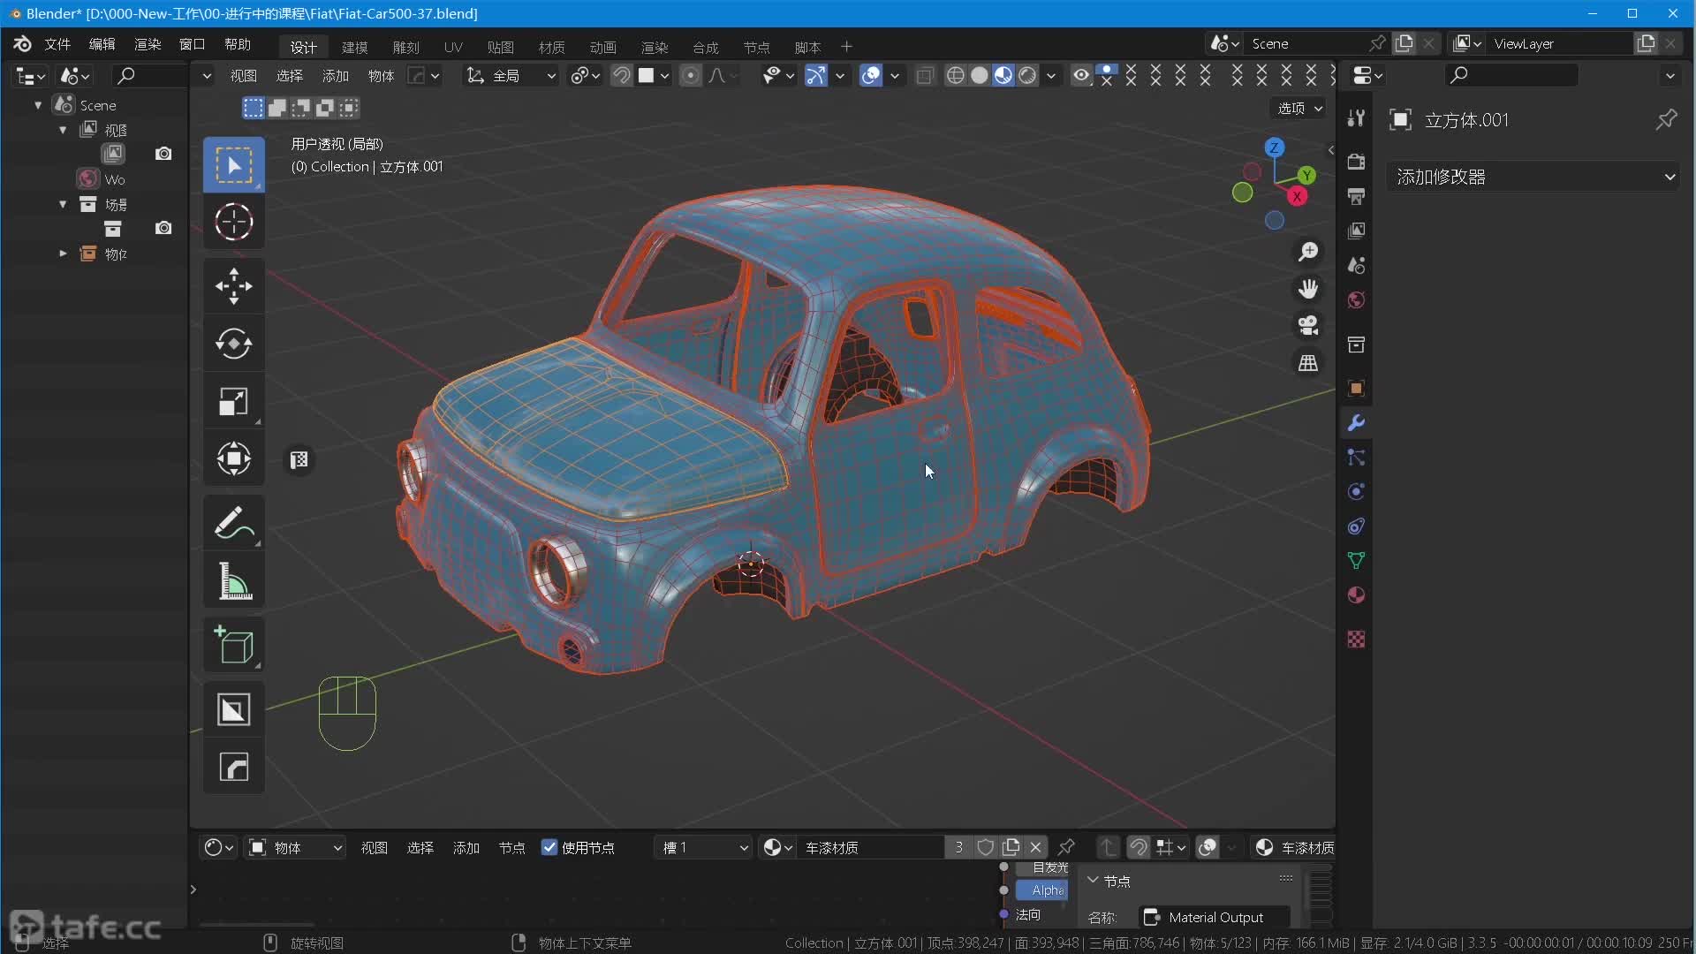
Task: Open the 全局 transform orientation dropdown
Action: point(511,76)
